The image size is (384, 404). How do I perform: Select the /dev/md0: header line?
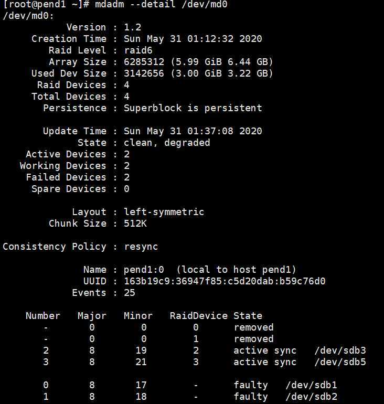[x=28, y=16]
